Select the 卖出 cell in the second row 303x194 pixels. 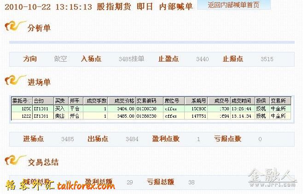60,116
